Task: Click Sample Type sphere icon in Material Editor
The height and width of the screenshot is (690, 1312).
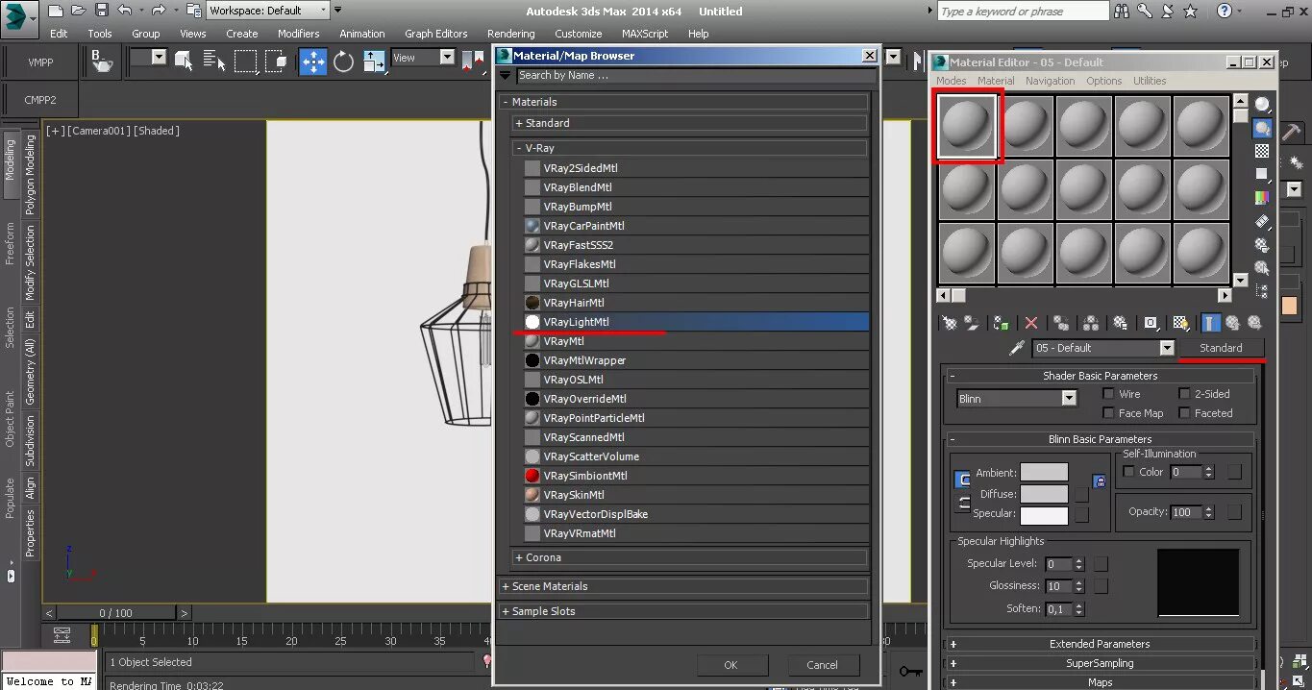Action: [1262, 105]
